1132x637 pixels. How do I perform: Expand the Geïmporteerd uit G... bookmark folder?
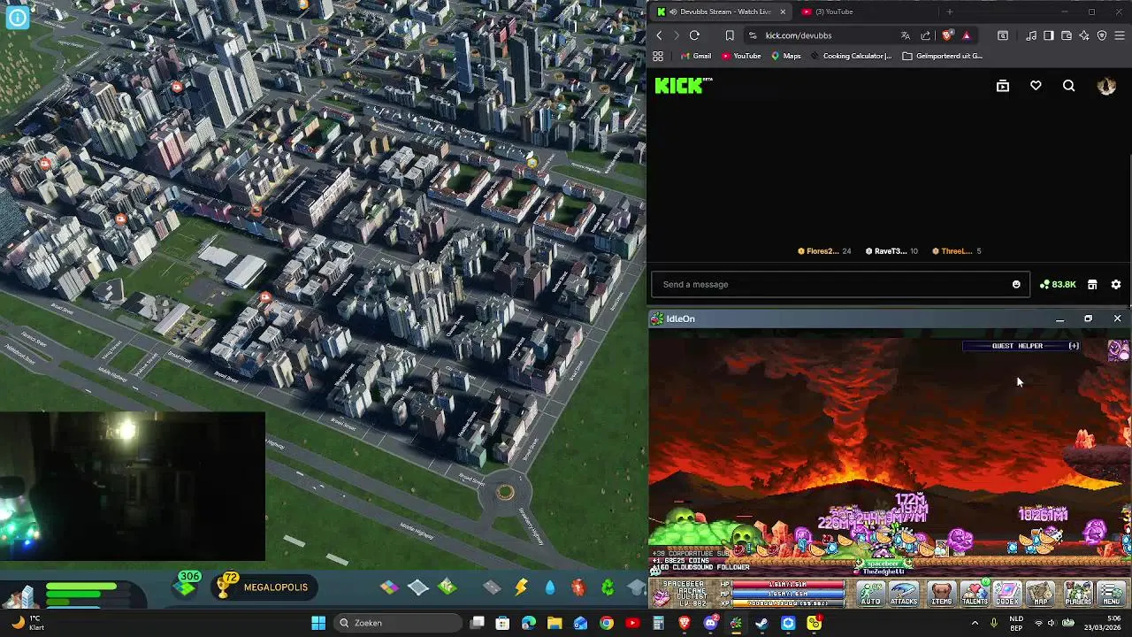pyautogui.click(x=943, y=56)
